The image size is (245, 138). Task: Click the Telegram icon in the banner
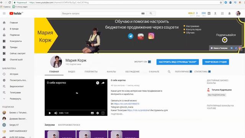tap(131, 36)
